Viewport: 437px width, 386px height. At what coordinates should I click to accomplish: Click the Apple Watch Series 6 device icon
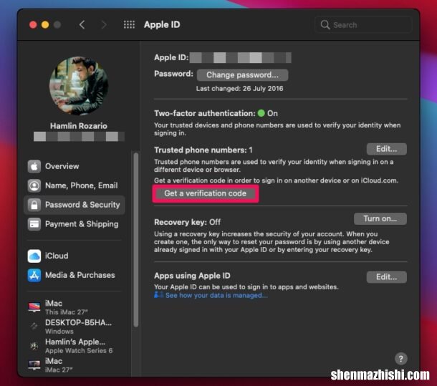[x=34, y=346]
